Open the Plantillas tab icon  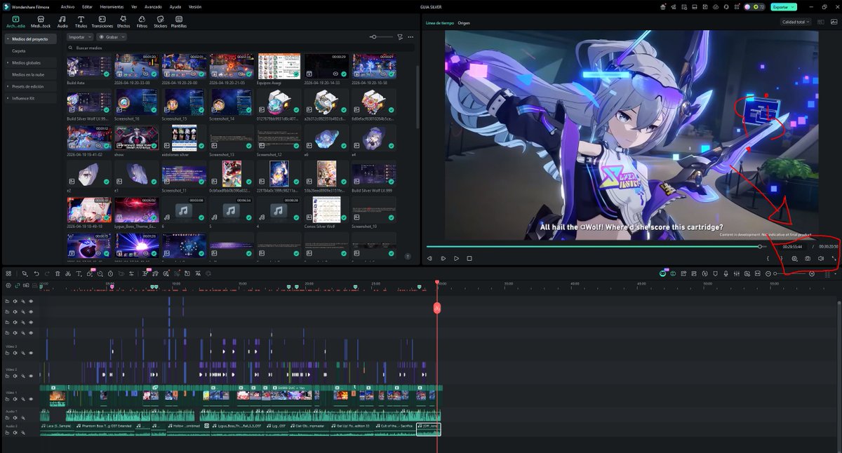coord(179,22)
